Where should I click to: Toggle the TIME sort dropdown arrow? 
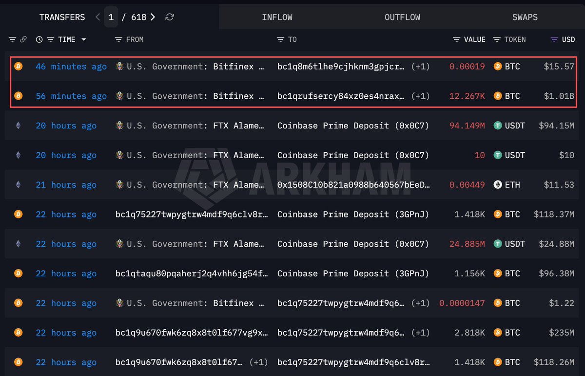tap(84, 39)
